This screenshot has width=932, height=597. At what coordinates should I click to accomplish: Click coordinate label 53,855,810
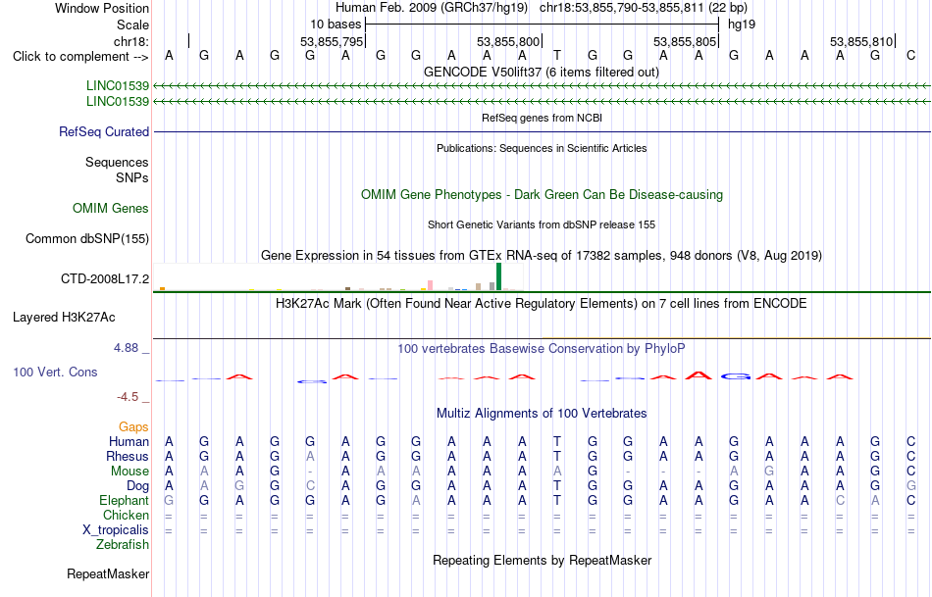pyautogui.click(x=861, y=41)
